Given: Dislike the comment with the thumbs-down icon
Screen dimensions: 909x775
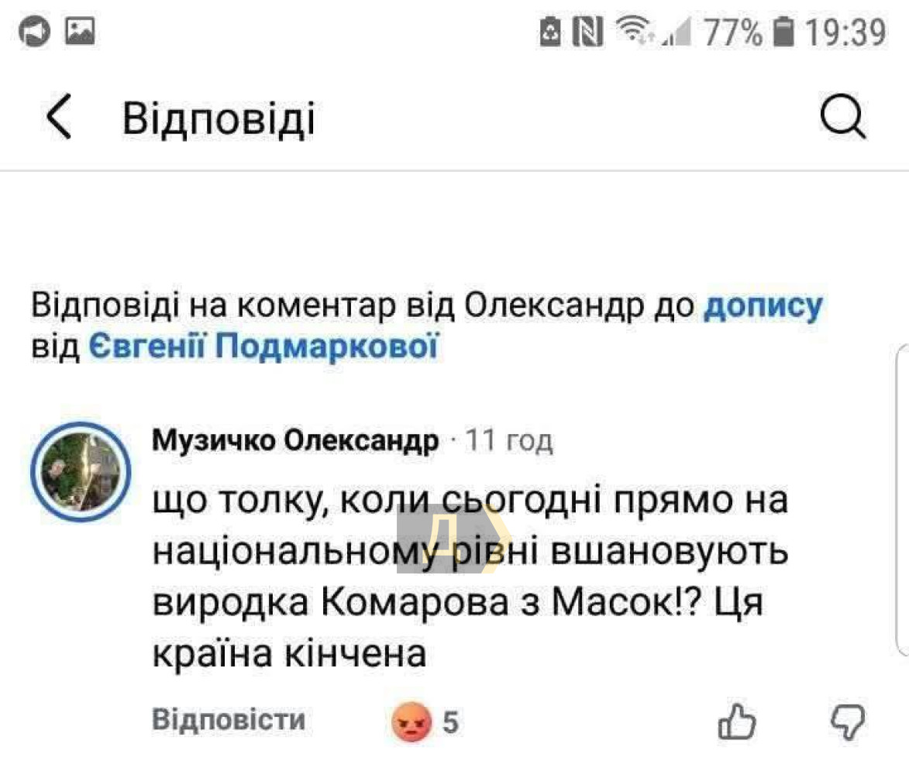Looking at the screenshot, I should click(847, 722).
